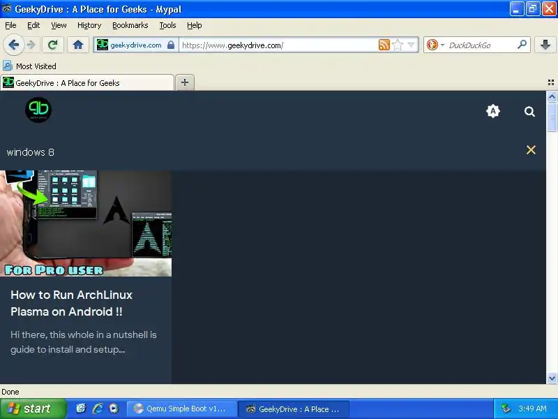Viewport: 558px width, 419px height.
Task: Open a new tab with plus button
Action: 185,82
